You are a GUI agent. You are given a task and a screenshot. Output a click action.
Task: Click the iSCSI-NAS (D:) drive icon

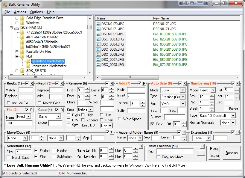17,28
